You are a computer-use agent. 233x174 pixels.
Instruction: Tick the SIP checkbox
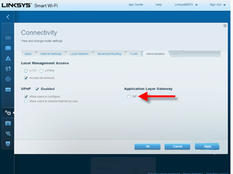[x=129, y=97]
